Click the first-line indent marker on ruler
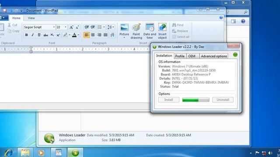Screen dimensions: 280x157 (x=31, y=48)
